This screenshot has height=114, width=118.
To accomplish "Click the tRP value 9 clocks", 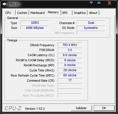I will [70, 65].
